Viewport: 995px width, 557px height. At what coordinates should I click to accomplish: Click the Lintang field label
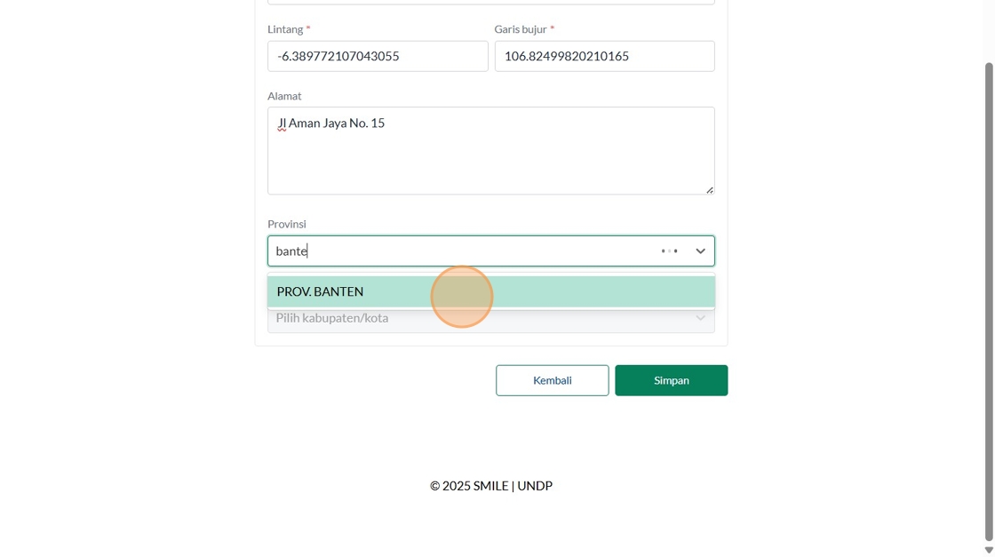pos(285,29)
